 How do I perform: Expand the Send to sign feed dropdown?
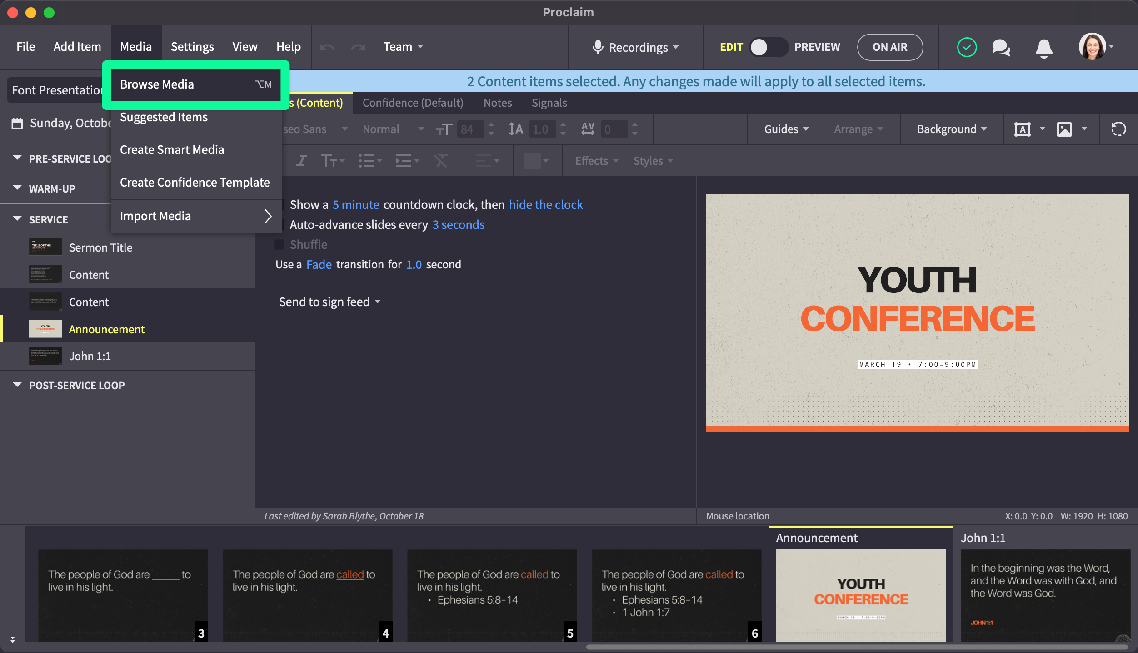[x=330, y=302]
